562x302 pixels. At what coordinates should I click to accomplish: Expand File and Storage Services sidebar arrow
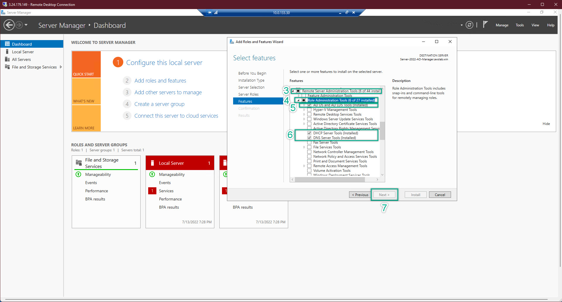tap(61, 67)
